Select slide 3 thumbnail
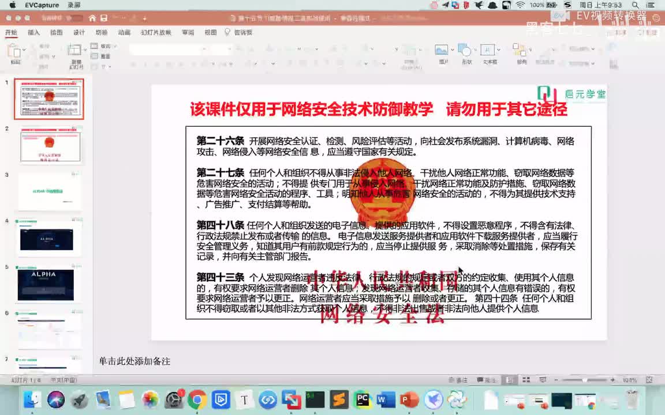665x415 pixels. [x=50, y=191]
